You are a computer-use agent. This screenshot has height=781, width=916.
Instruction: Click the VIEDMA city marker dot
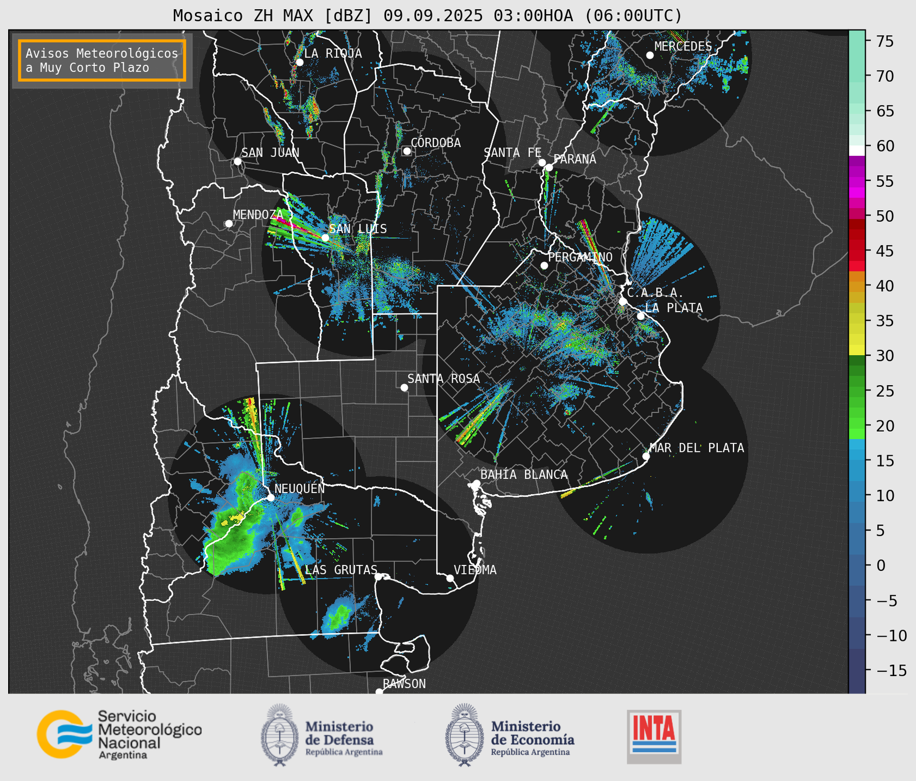450,578
